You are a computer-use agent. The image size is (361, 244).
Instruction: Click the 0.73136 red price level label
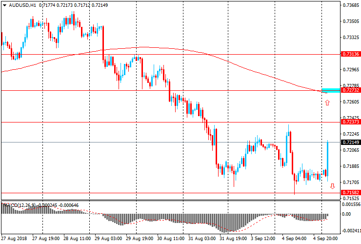pos(351,54)
